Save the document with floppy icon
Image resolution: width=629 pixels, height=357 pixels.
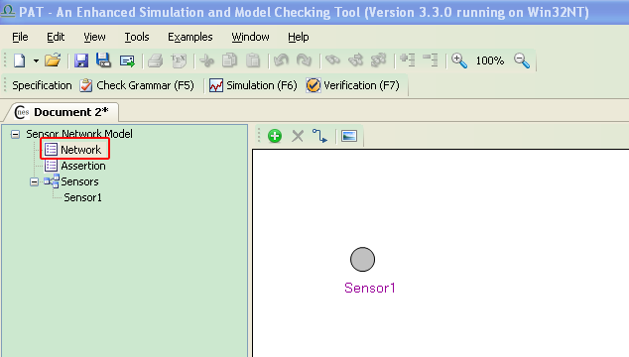(x=81, y=60)
